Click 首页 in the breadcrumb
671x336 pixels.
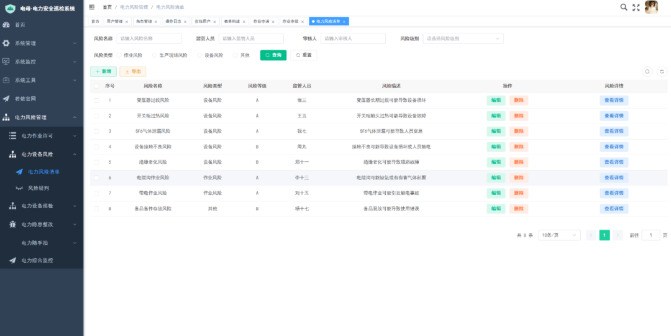pos(107,7)
